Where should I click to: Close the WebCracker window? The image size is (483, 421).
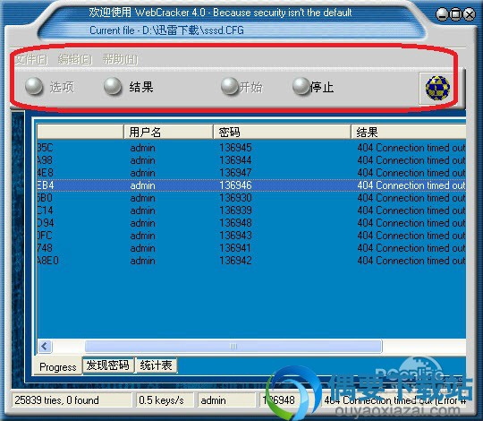[470, 14]
